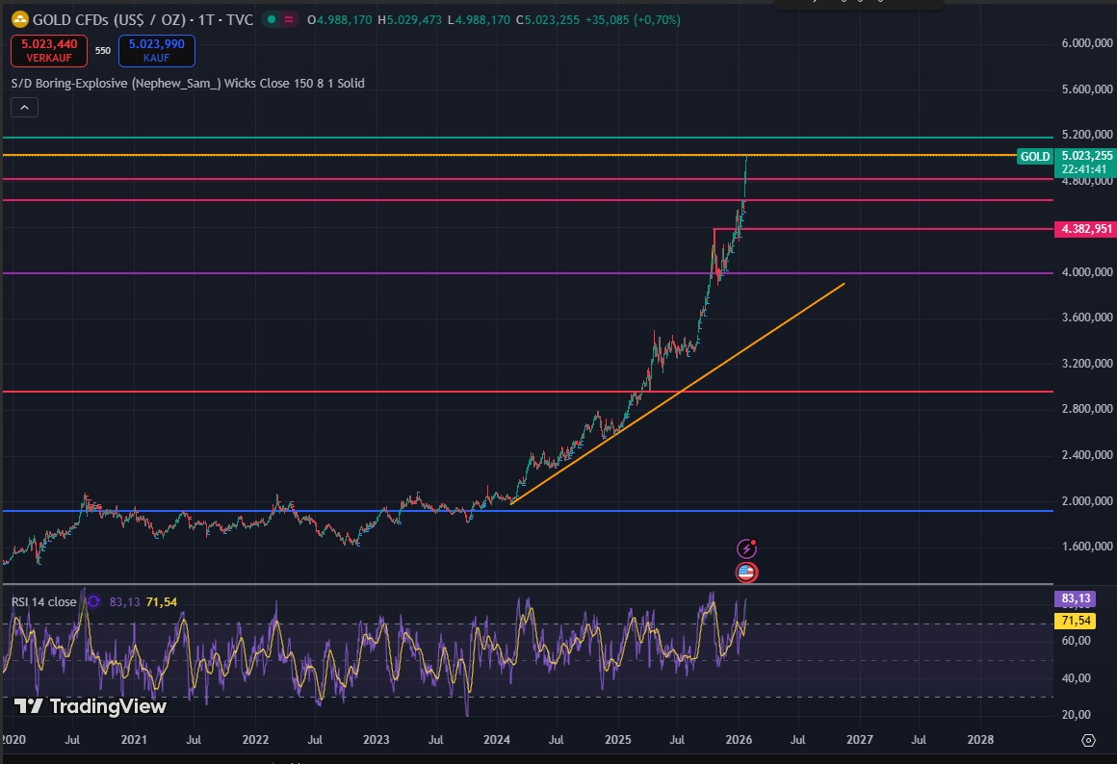This screenshot has width=1117, height=764.
Task: Click the 6.000,000 price axis label
Action: tap(1087, 43)
